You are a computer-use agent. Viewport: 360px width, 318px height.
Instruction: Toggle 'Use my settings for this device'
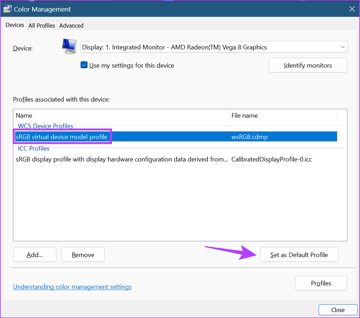[84, 65]
